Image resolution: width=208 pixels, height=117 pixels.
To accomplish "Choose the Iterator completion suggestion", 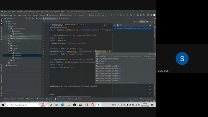I will click(125, 56).
